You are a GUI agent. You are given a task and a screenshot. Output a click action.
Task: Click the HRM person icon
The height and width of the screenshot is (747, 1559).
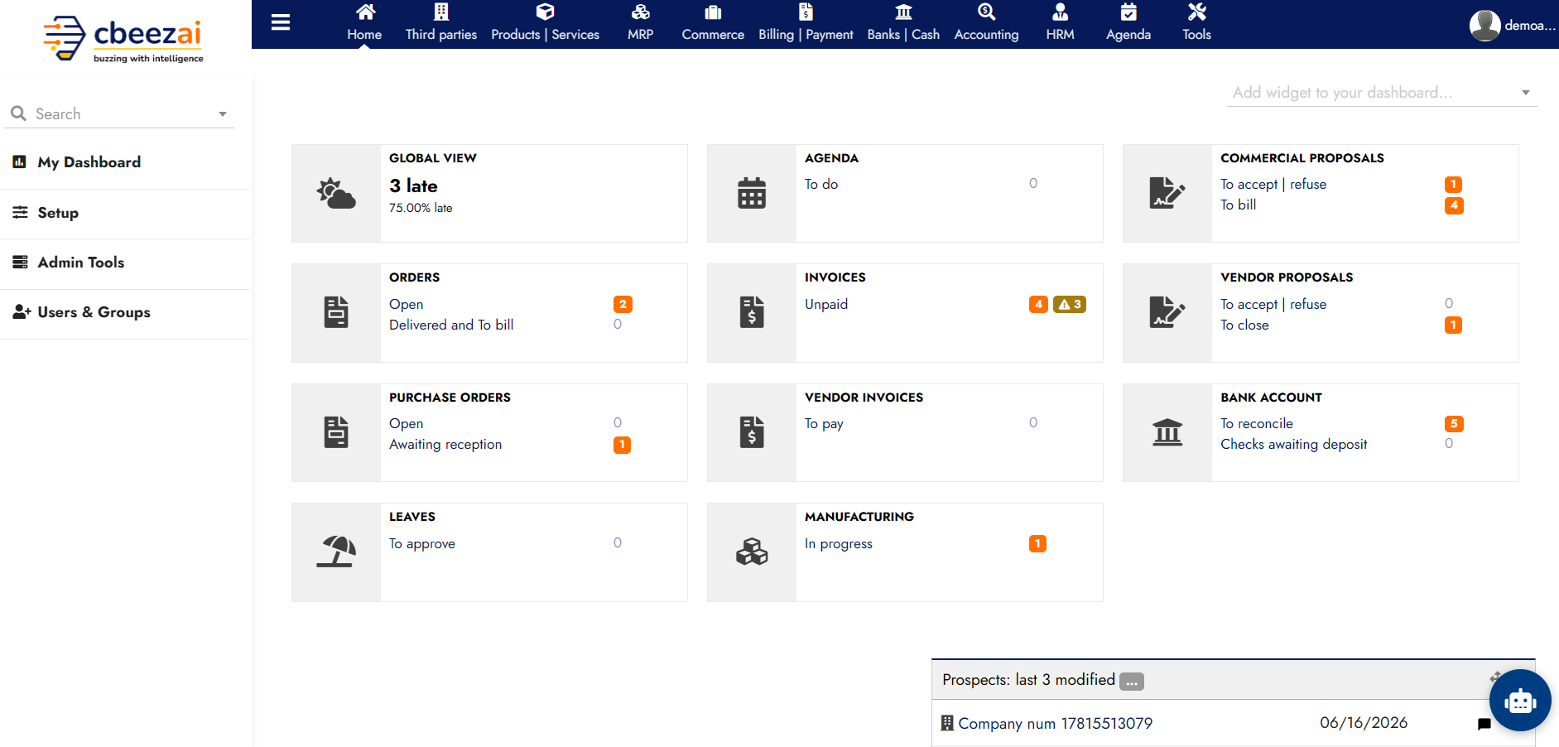tap(1060, 12)
